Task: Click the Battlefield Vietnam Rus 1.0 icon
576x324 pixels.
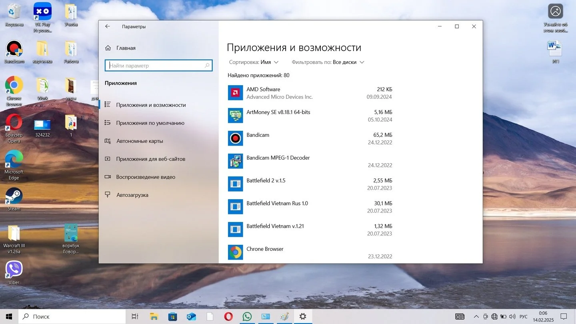Action: pyautogui.click(x=235, y=207)
